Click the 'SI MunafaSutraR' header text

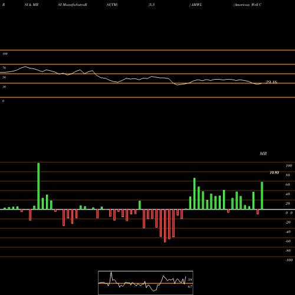(73, 5)
